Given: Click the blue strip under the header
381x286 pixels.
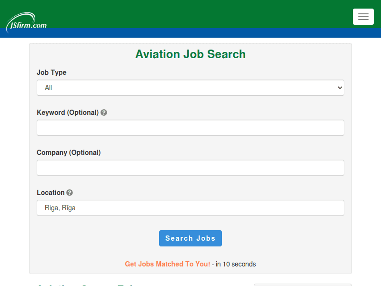Looking at the screenshot, I should coord(190,33).
